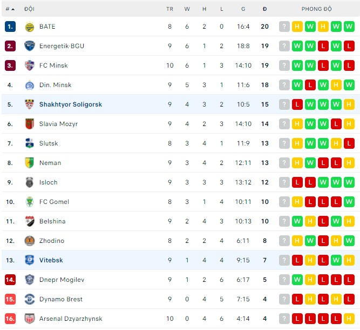
Task: Sort standings by the TR matches-played header
Action: (169, 9)
